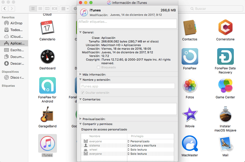Image resolution: width=245 pixels, height=162 pixels.
Task: Collapse the Nombre y extensión section
Action: (x=80, y=79)
